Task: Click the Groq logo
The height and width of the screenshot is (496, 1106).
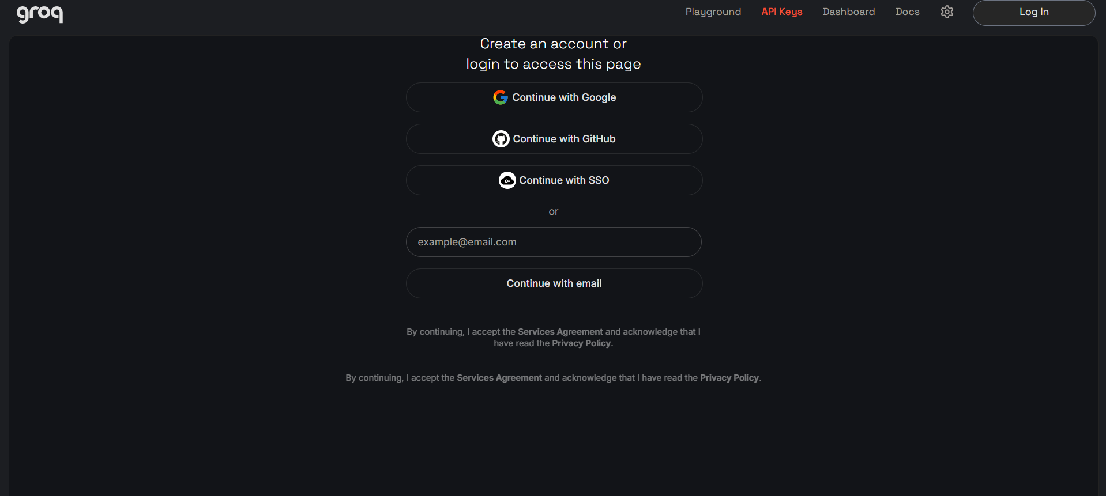Action: pos(39,14)
